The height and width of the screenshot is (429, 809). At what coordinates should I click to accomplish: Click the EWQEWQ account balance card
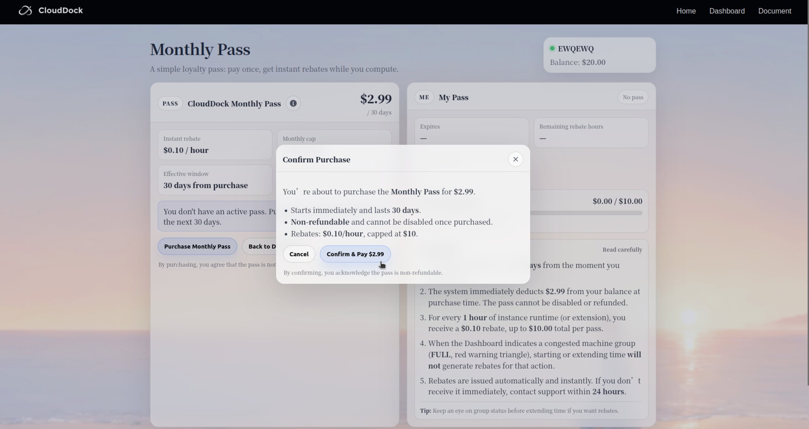point(600,55)
